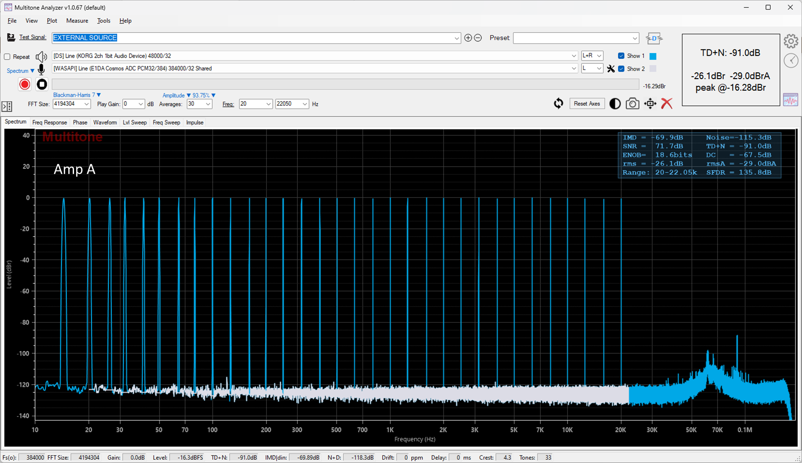Open the File menu
Screen dimensions: 802x463
12,21
